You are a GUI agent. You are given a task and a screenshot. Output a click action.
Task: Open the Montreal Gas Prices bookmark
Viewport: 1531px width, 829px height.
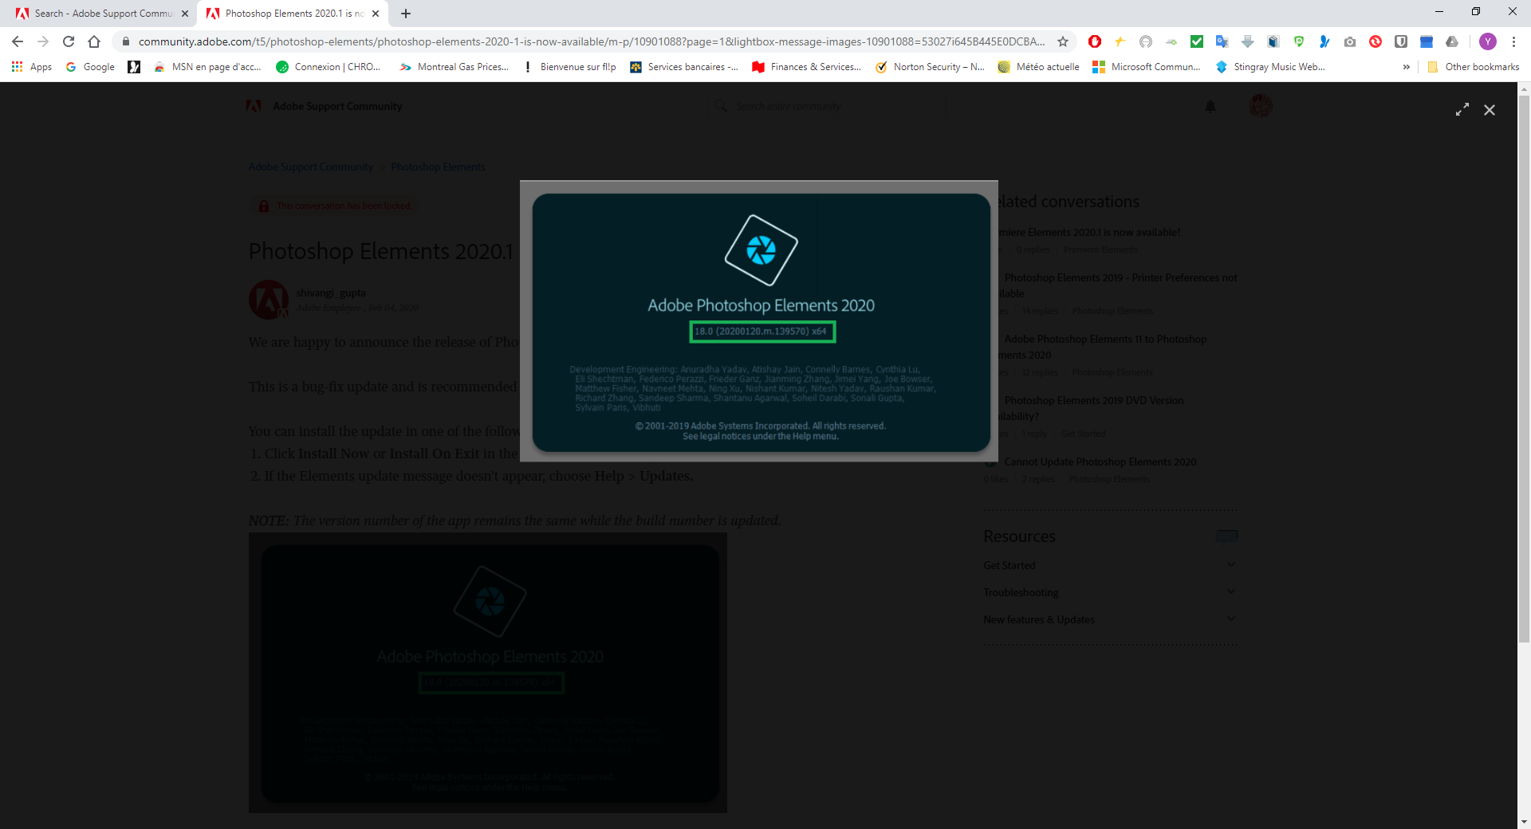click(x=455, y=67)
